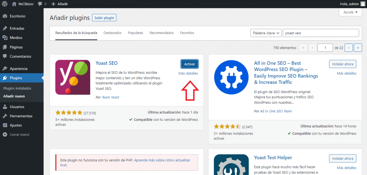Open Herramientas in the sidebar
The height and width of the screenshot is (175, 367).
21,116
